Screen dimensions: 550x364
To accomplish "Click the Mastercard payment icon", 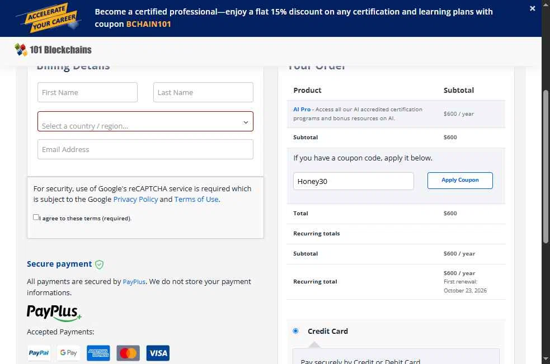I will [128, 353].
